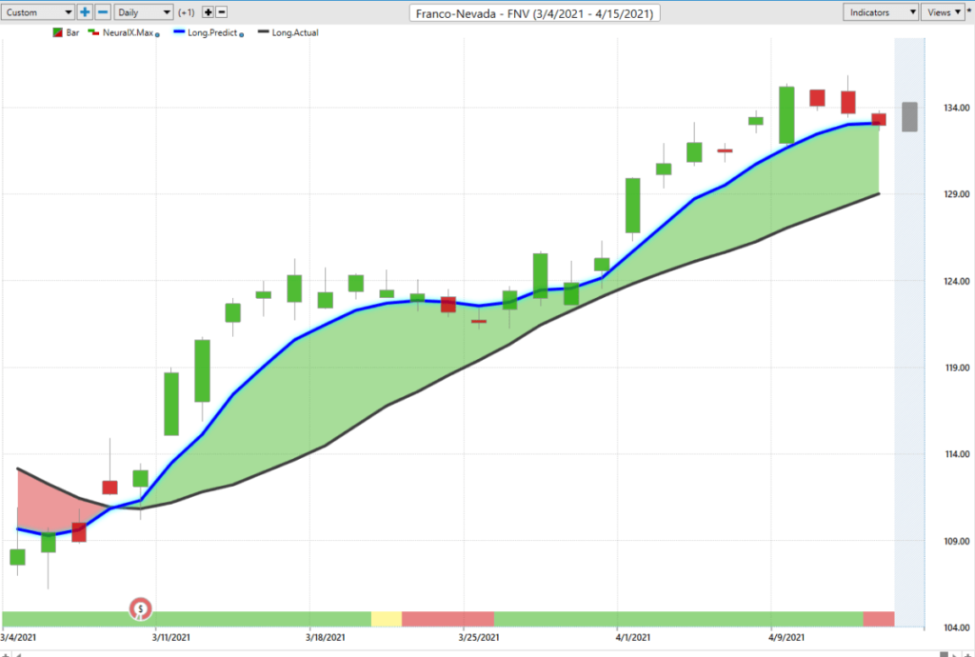The height and width of the screenshot is (657, 975).
Task: Click the gray forecast range box near 134.00
Action: [909, 117]
